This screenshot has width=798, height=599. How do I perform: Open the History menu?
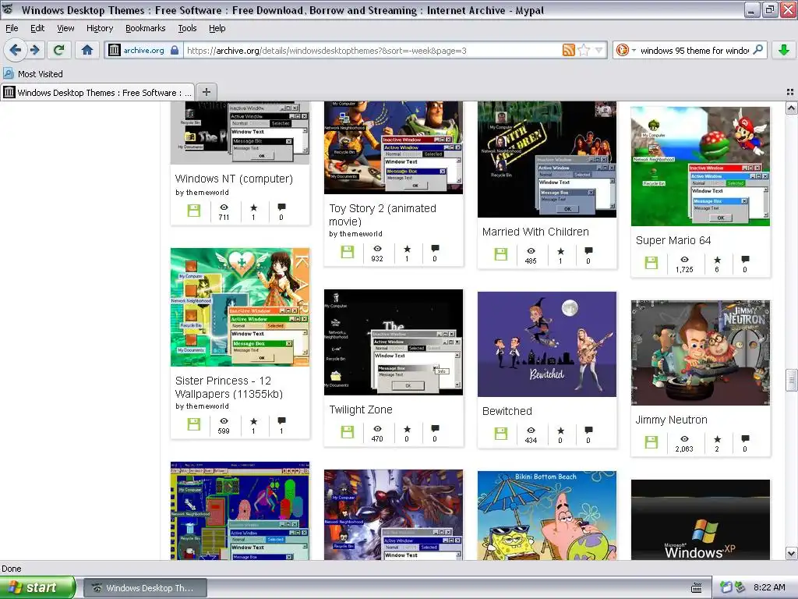pyautogui.click(x=100, y=28)
